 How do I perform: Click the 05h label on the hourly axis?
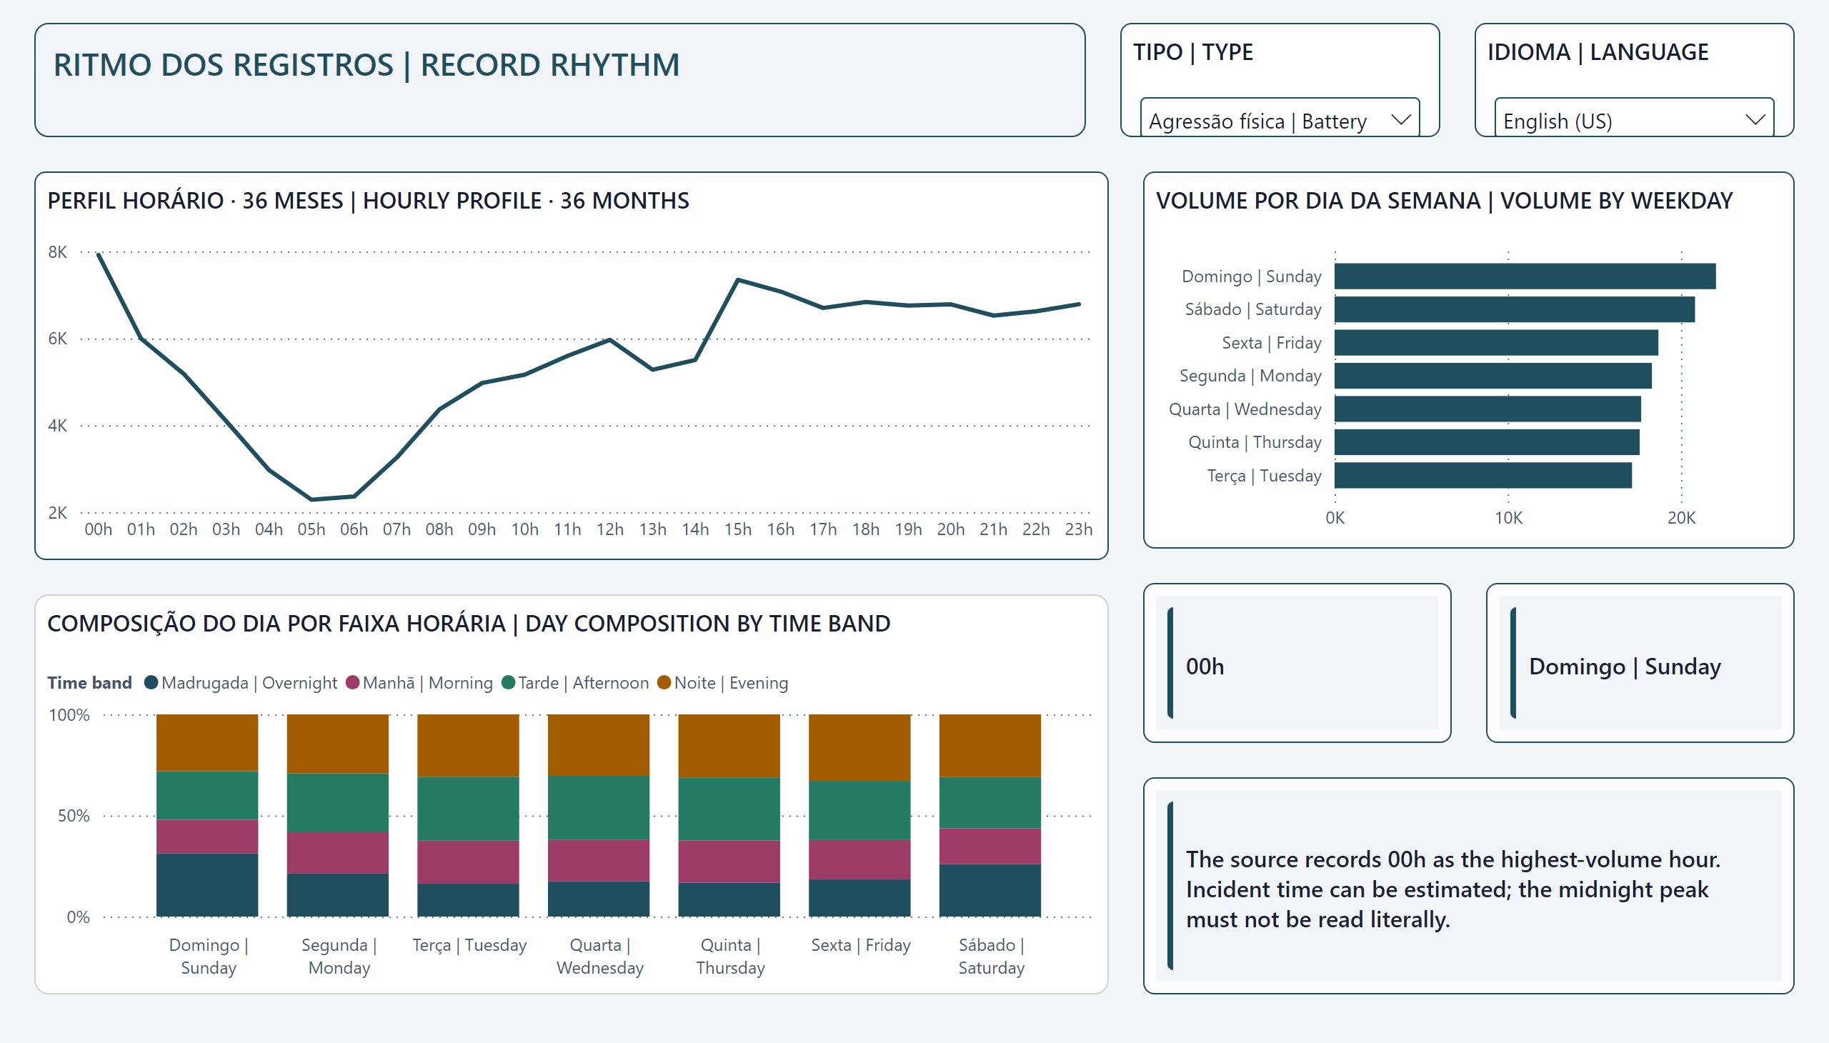(312, 529)
